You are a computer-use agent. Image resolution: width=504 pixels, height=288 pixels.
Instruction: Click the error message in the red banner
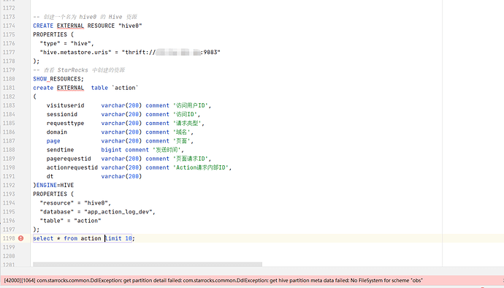[213, 281]
